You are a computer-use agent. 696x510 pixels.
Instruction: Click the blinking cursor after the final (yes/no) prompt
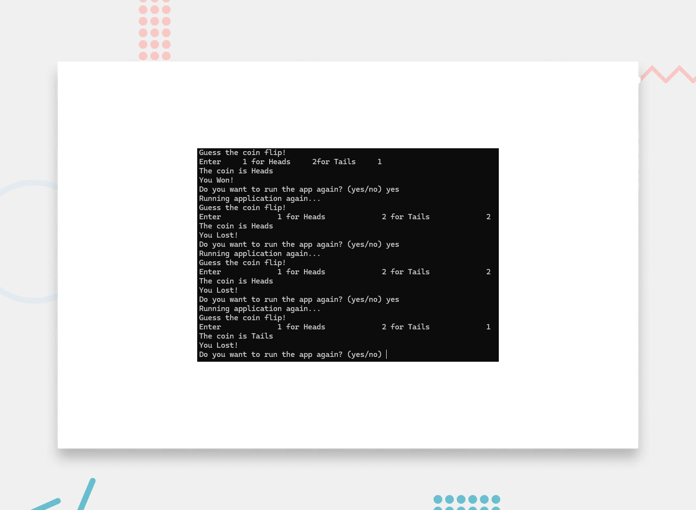(387, 354)
